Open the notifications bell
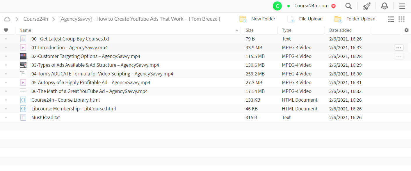The image size is (411, 171). click(385, 6)
